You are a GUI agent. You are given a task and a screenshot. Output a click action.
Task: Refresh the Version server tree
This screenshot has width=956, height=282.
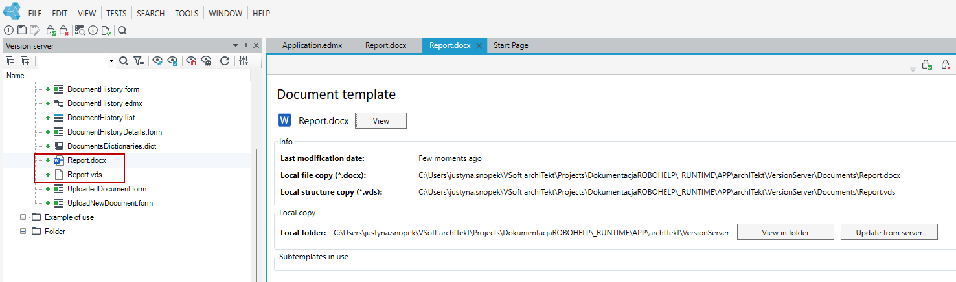[225, 61]
